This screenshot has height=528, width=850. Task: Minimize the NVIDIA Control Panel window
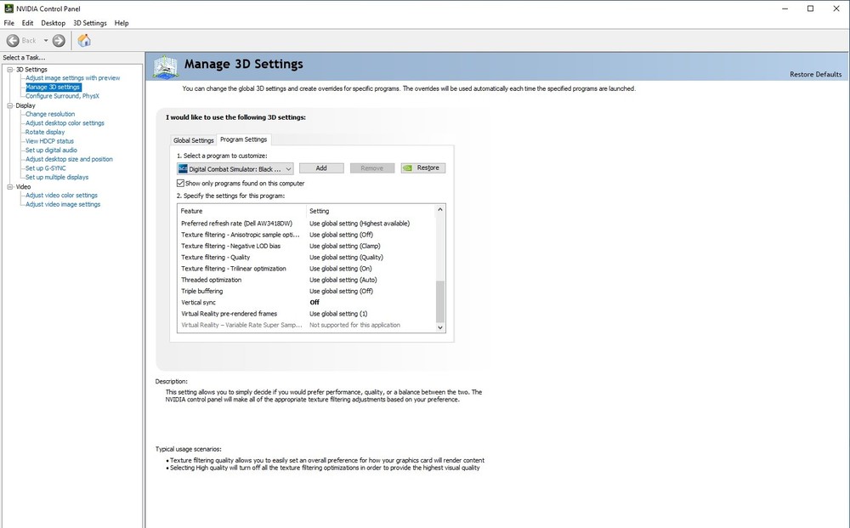[x=785, y=9]
